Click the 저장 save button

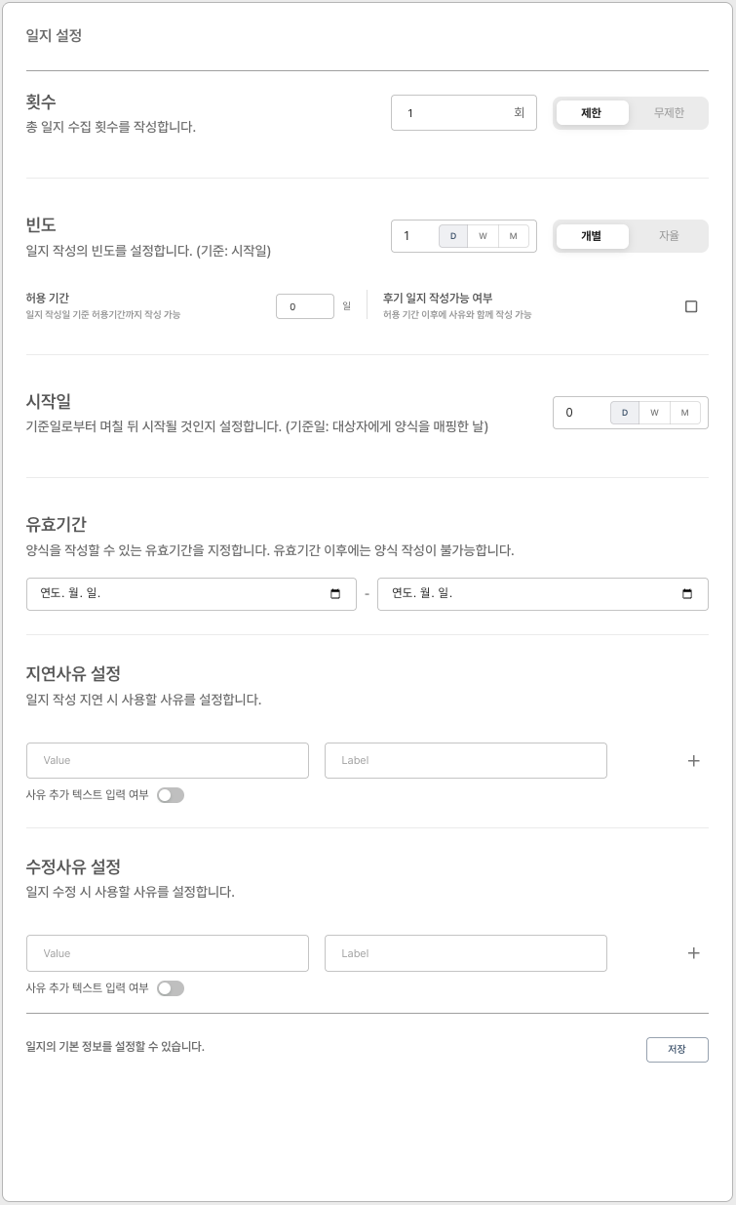pos(678,1050)
